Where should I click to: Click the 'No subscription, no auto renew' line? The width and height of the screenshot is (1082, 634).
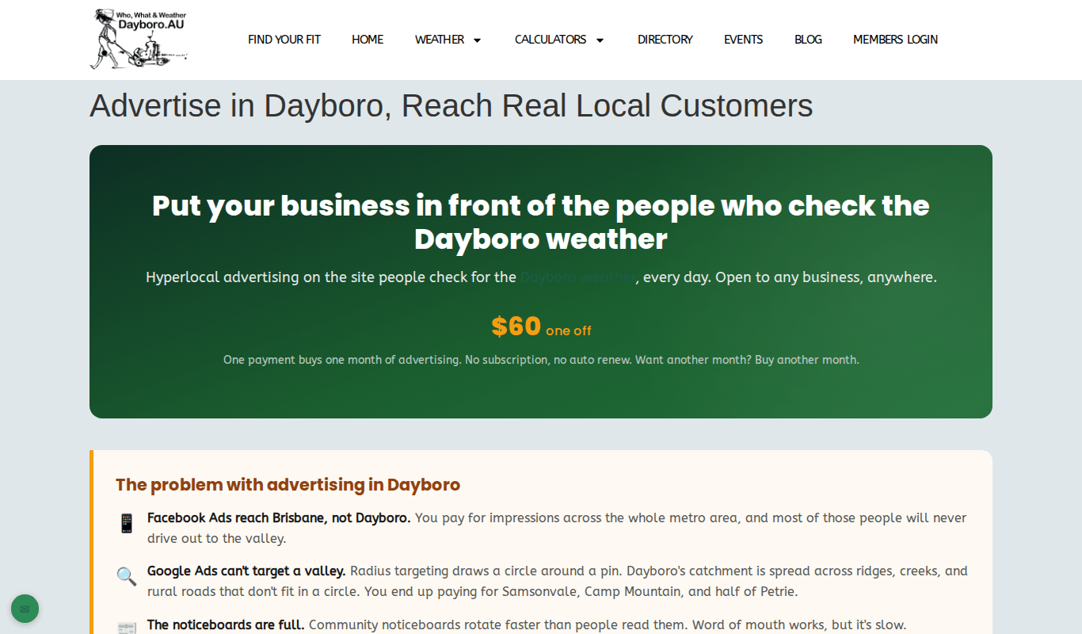pyautogui.click(x=541, y=360)
